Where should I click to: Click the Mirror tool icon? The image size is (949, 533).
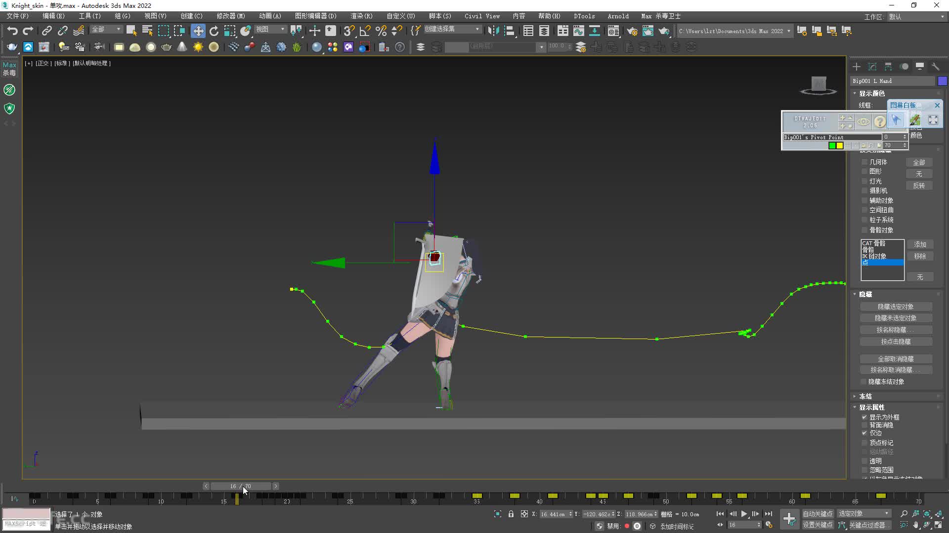coord(493,31)
